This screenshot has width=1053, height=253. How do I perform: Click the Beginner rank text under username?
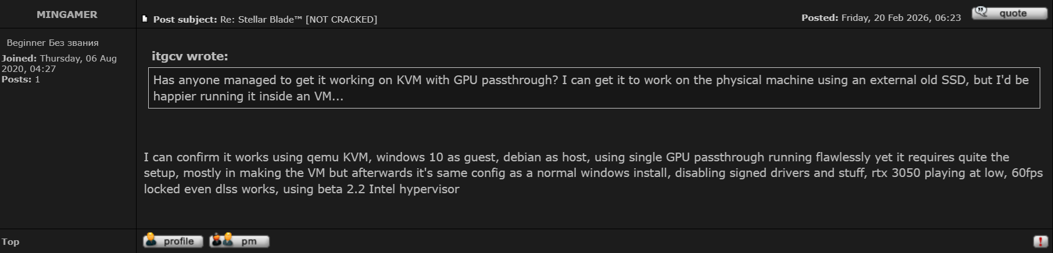26,43
